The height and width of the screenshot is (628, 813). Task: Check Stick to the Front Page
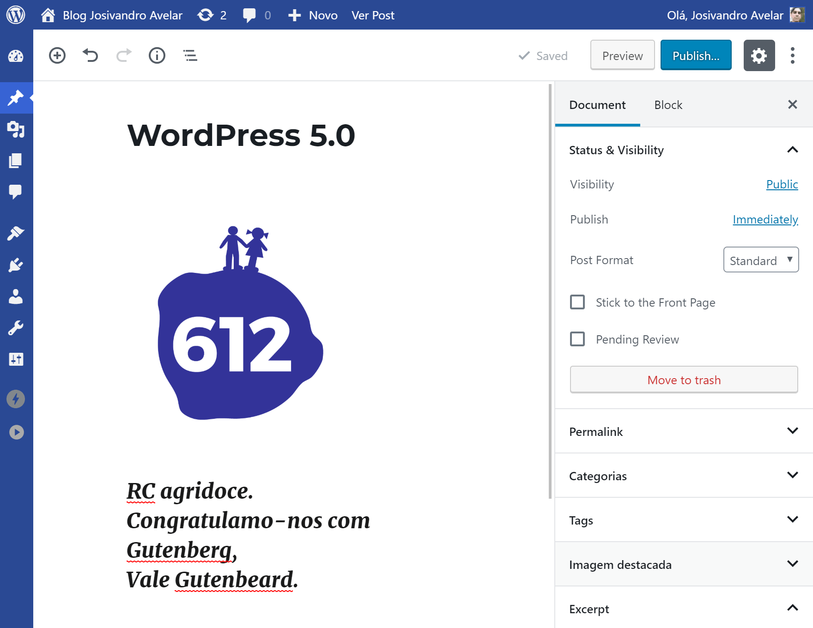pyautogui.click(x=577, y=302)
